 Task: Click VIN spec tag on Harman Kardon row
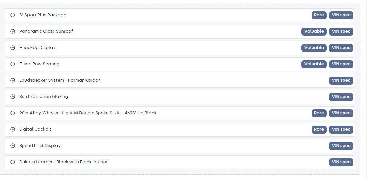341,81
